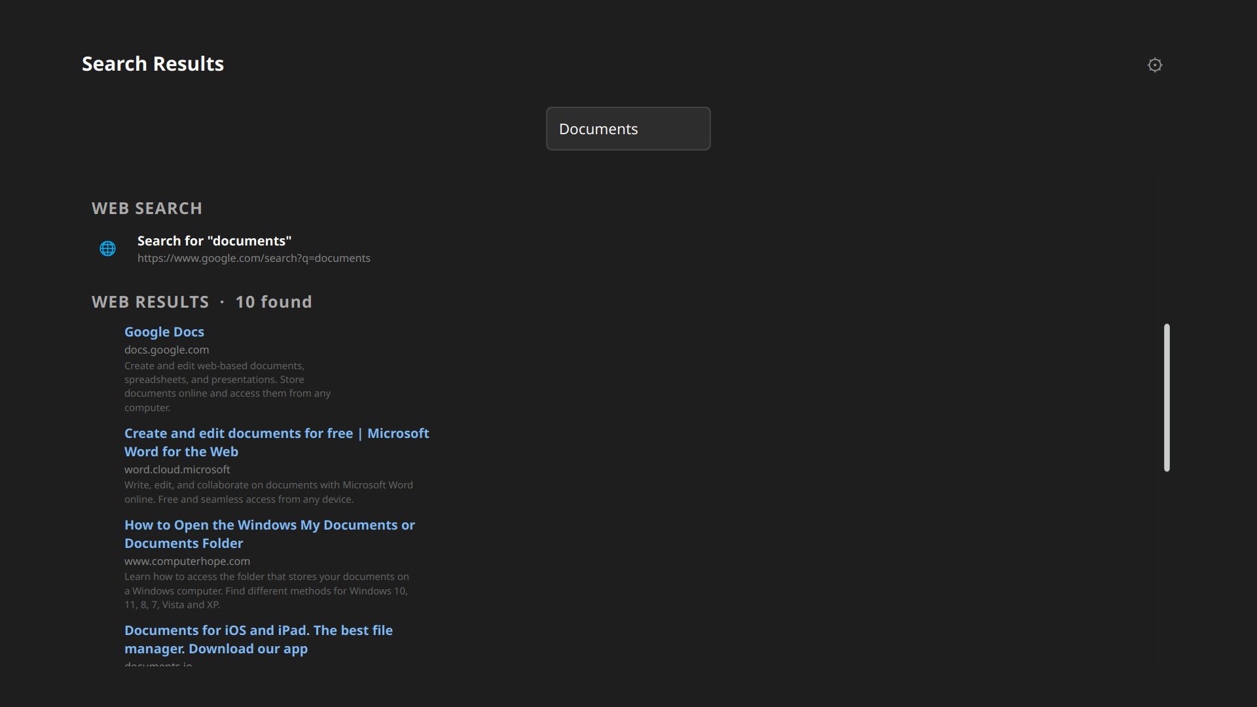The image size is (1257, 707).
Task: Click the google.com/search?q=documents URL
Action: 254,257
